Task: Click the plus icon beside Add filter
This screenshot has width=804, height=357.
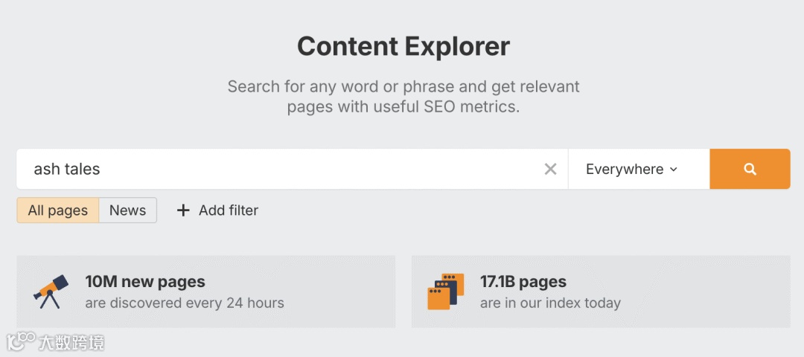Action: pyautogui.click(x=183, y=210)
